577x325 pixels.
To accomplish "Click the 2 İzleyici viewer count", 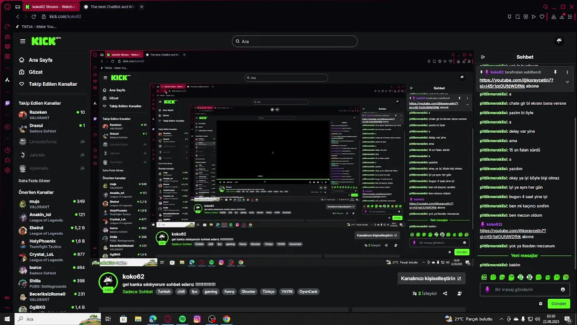I will click(x=425, y=293).
